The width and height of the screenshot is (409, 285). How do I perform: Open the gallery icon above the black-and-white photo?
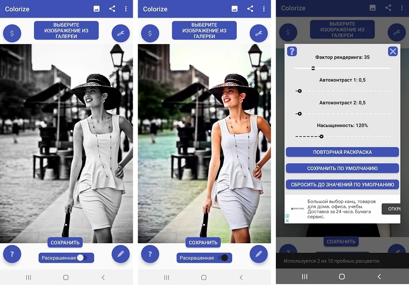click(96, 9)
